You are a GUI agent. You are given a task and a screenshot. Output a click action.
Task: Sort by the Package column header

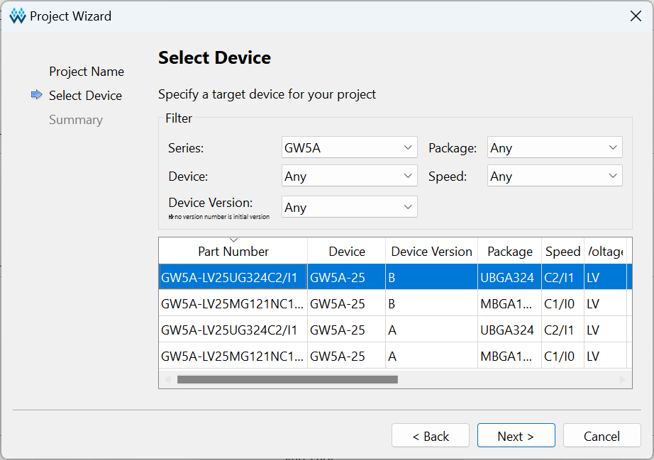tap(510, 251)
